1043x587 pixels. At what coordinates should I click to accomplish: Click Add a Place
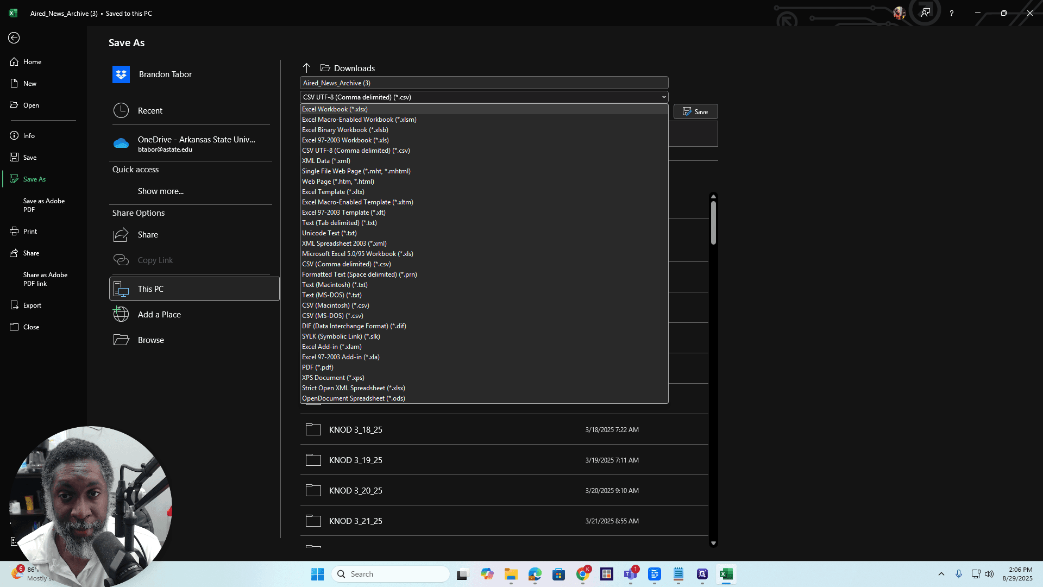pos(194,315)
